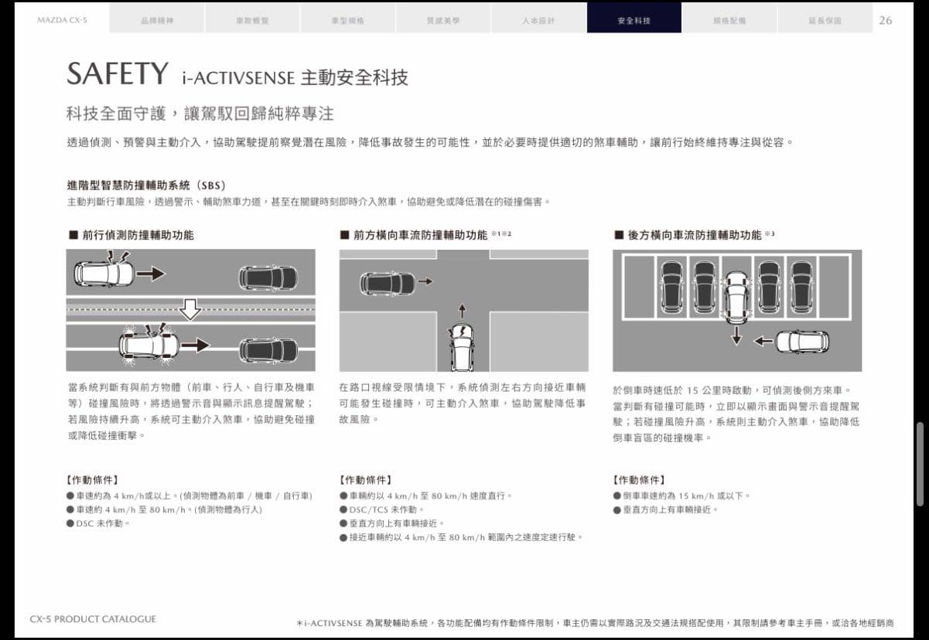Viewport: 929px width, 640px height.
Task: Click the line 車速約 4 km/h 至 80 km/h (行人)
Action: pos(165,509)
